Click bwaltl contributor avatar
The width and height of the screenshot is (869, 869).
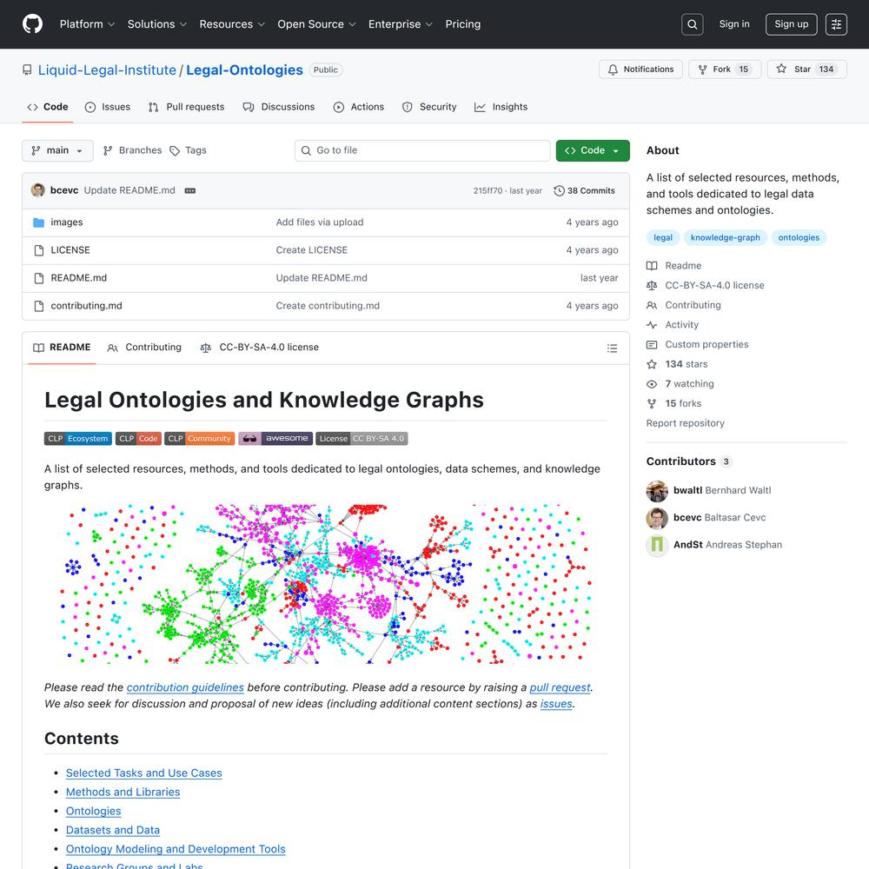point(657,491)
